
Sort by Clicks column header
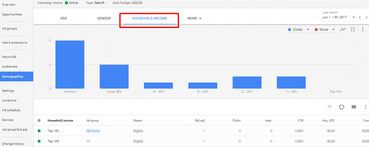(236, 120)
